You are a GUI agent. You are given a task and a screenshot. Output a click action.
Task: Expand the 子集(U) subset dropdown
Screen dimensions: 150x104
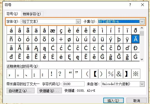pos(142,22)
